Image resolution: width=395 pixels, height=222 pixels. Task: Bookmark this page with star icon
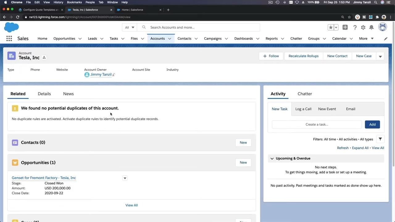349,17
